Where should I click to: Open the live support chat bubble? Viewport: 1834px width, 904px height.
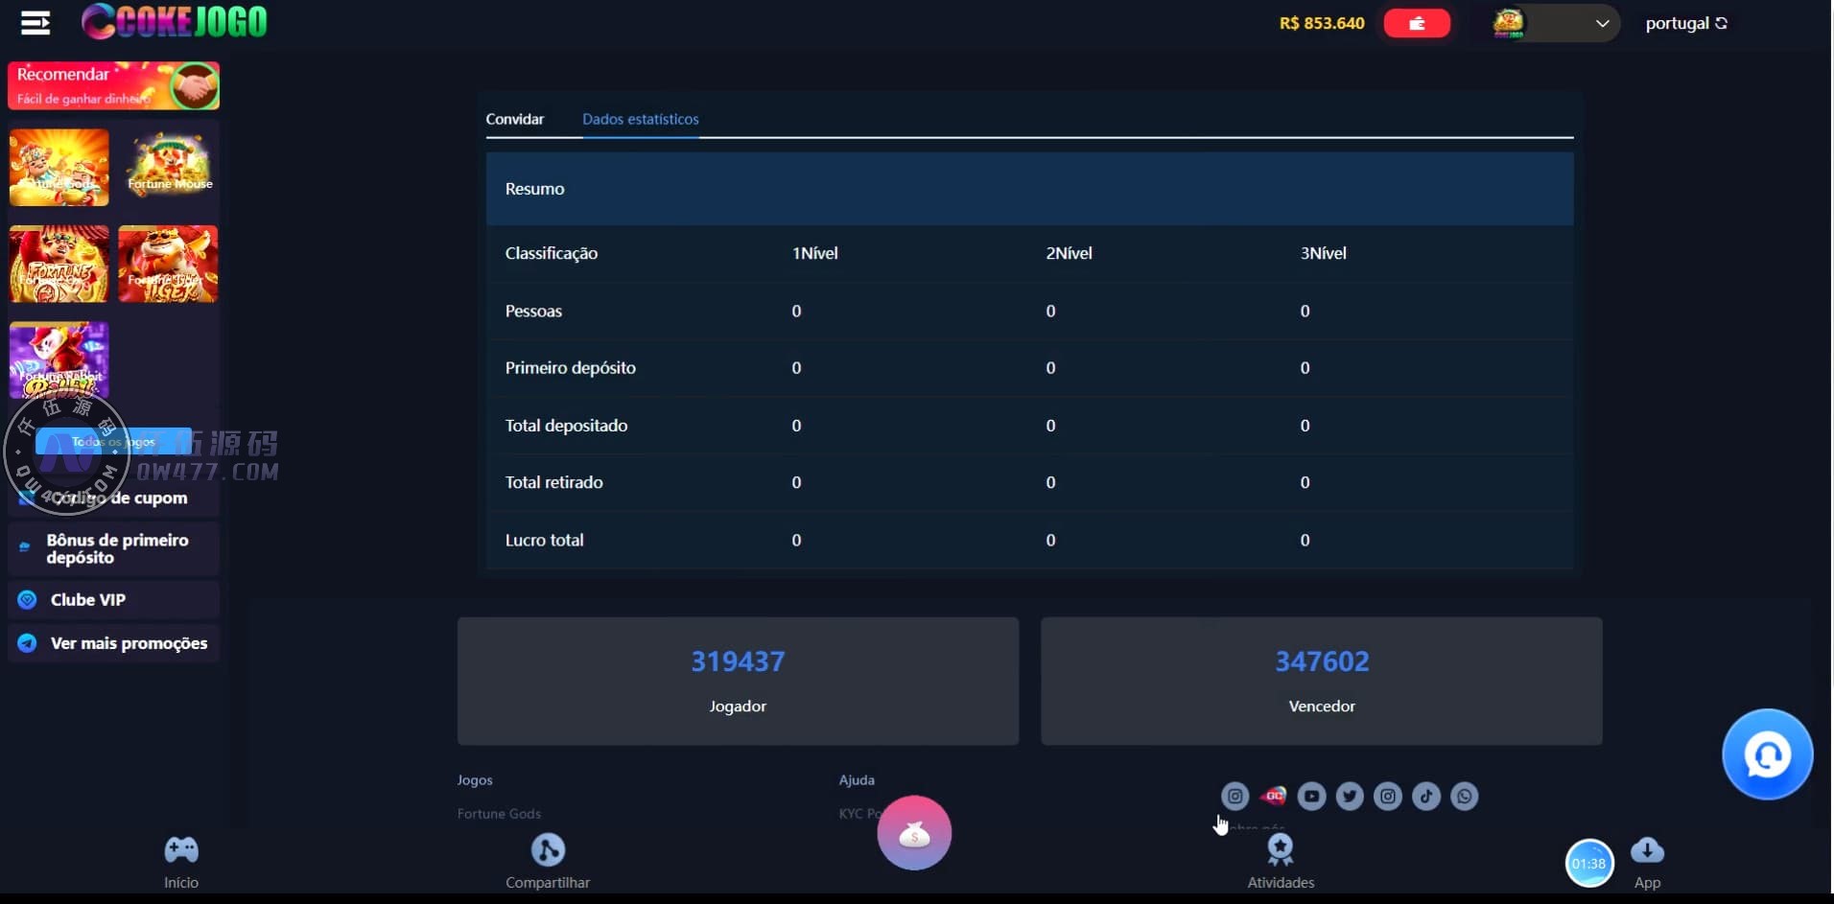click(x=1767, y=754)
